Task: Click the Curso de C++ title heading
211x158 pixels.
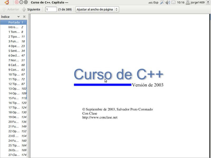Action: click(x=118, y=74)
